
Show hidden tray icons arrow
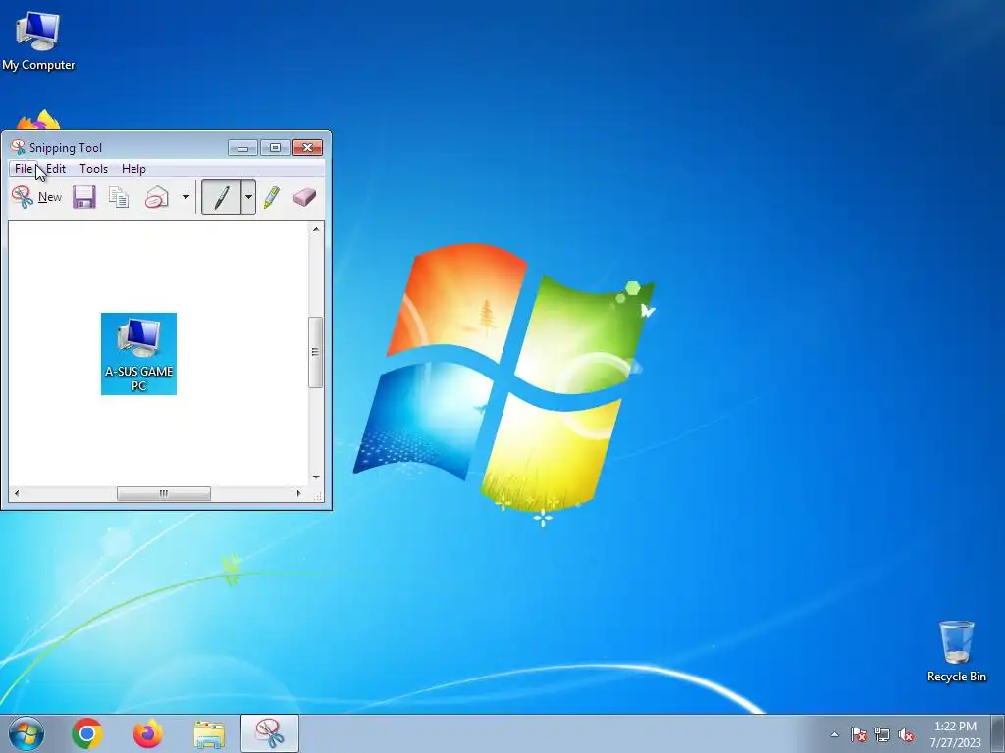click(x=834, y=734)
